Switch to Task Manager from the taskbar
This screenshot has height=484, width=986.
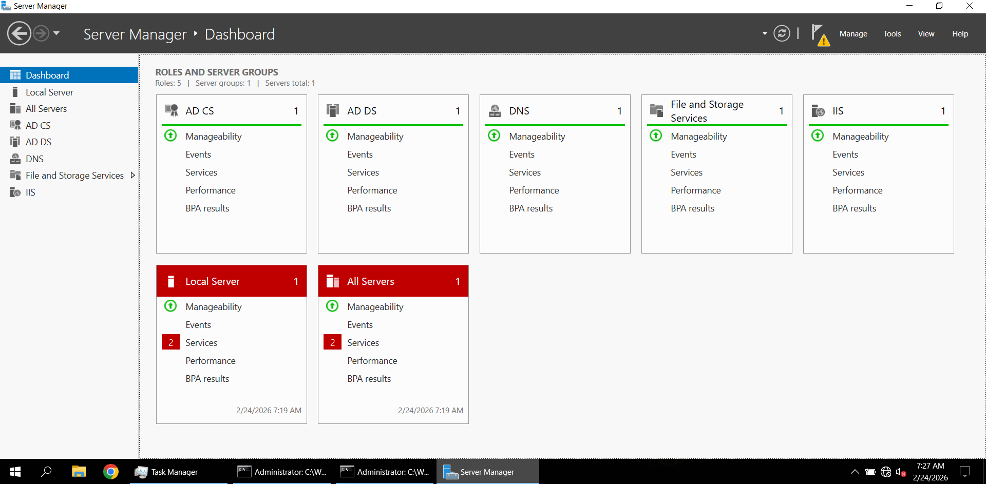(173, 472)
